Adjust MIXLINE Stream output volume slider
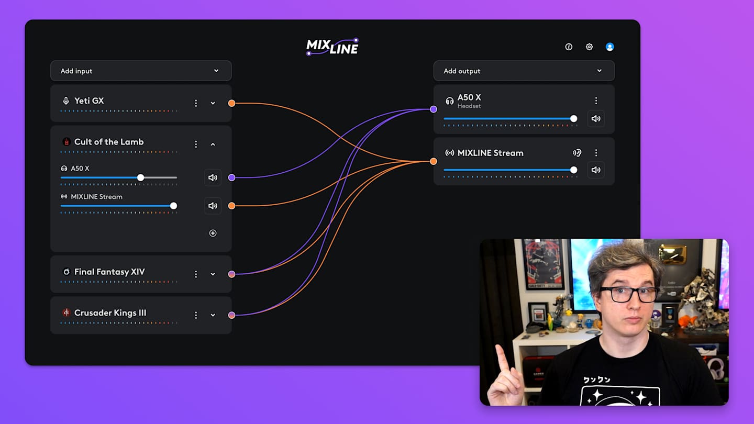The height and width of the screenshot is (424, 754). click(511, 170)
